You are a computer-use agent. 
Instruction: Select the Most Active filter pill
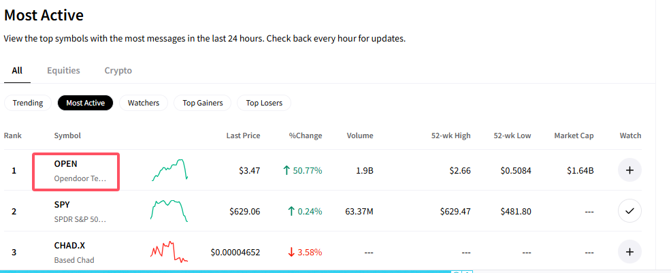click(86, 103)
